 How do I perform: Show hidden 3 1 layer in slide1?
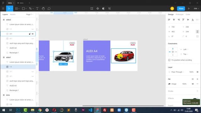33,72
